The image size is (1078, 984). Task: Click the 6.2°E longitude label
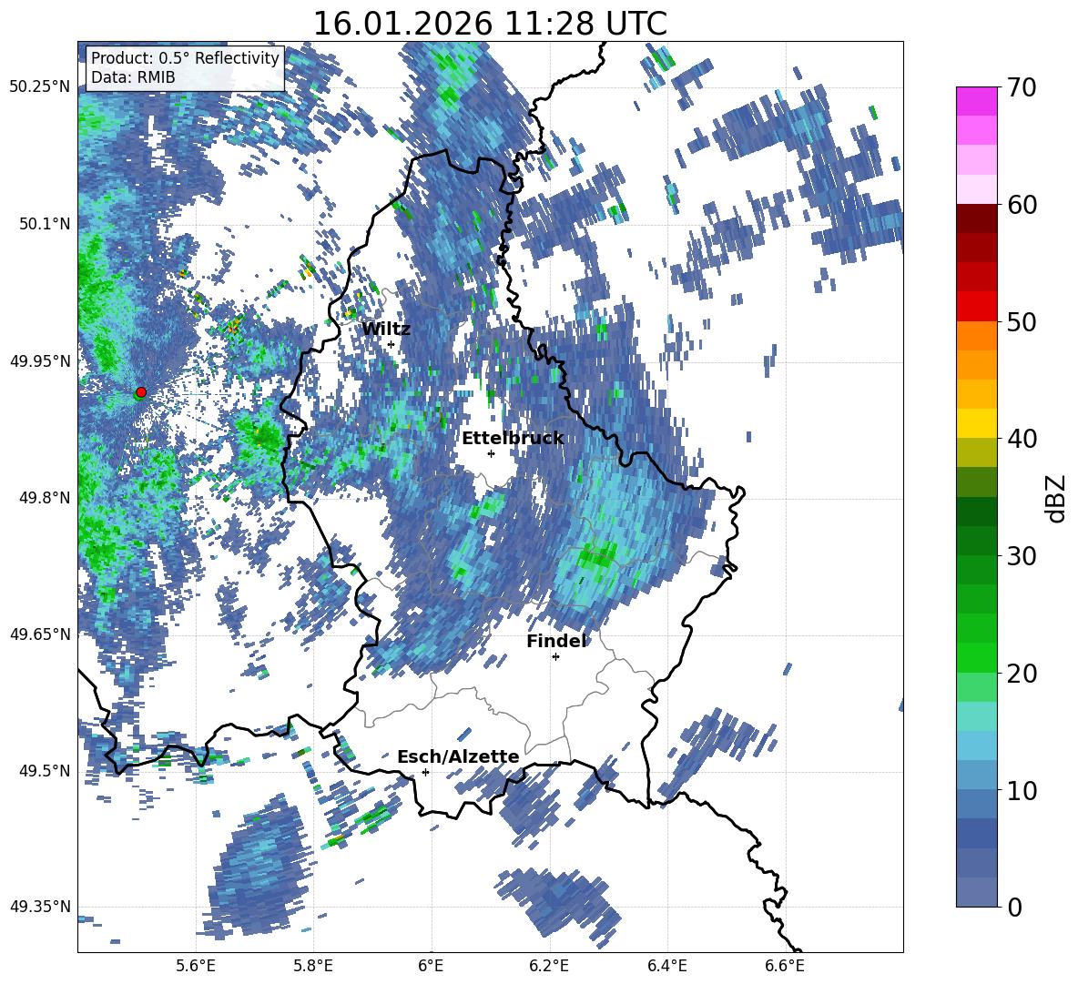(x=549, y=966)
